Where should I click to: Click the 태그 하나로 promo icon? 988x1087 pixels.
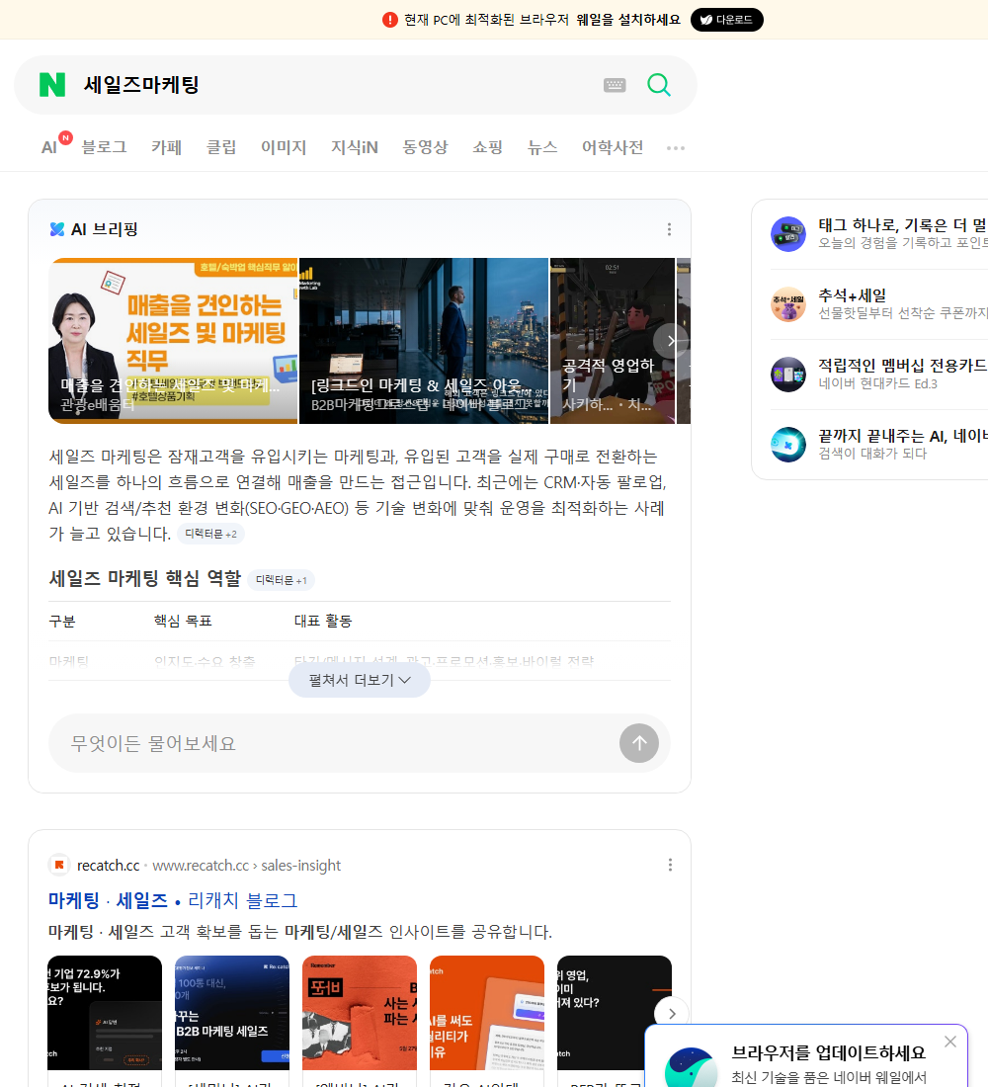(x=788, y=233)
